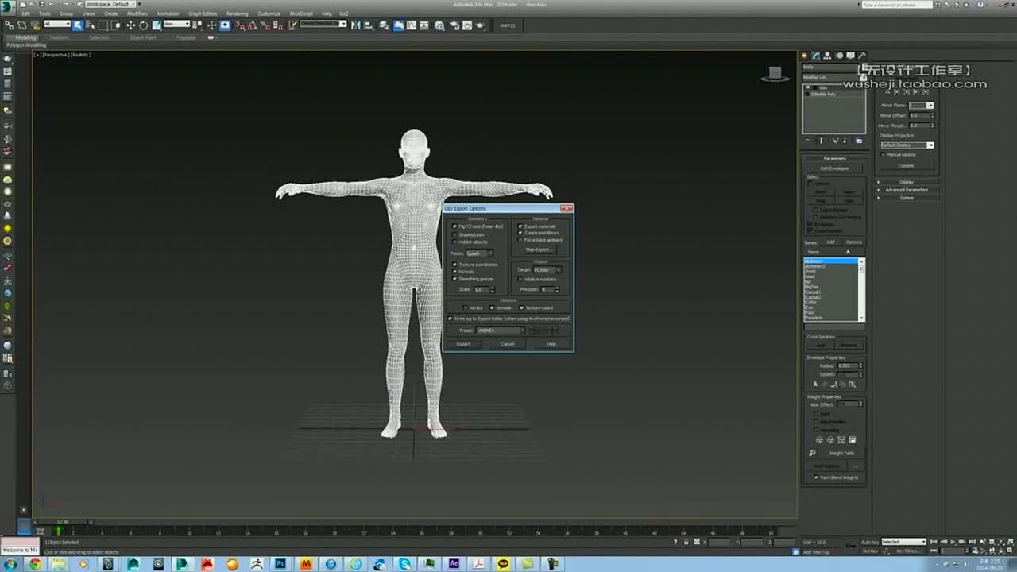Select the Select and Scale tool
1017x572 pixels.
pyautogui.click(x=157, y=25)
